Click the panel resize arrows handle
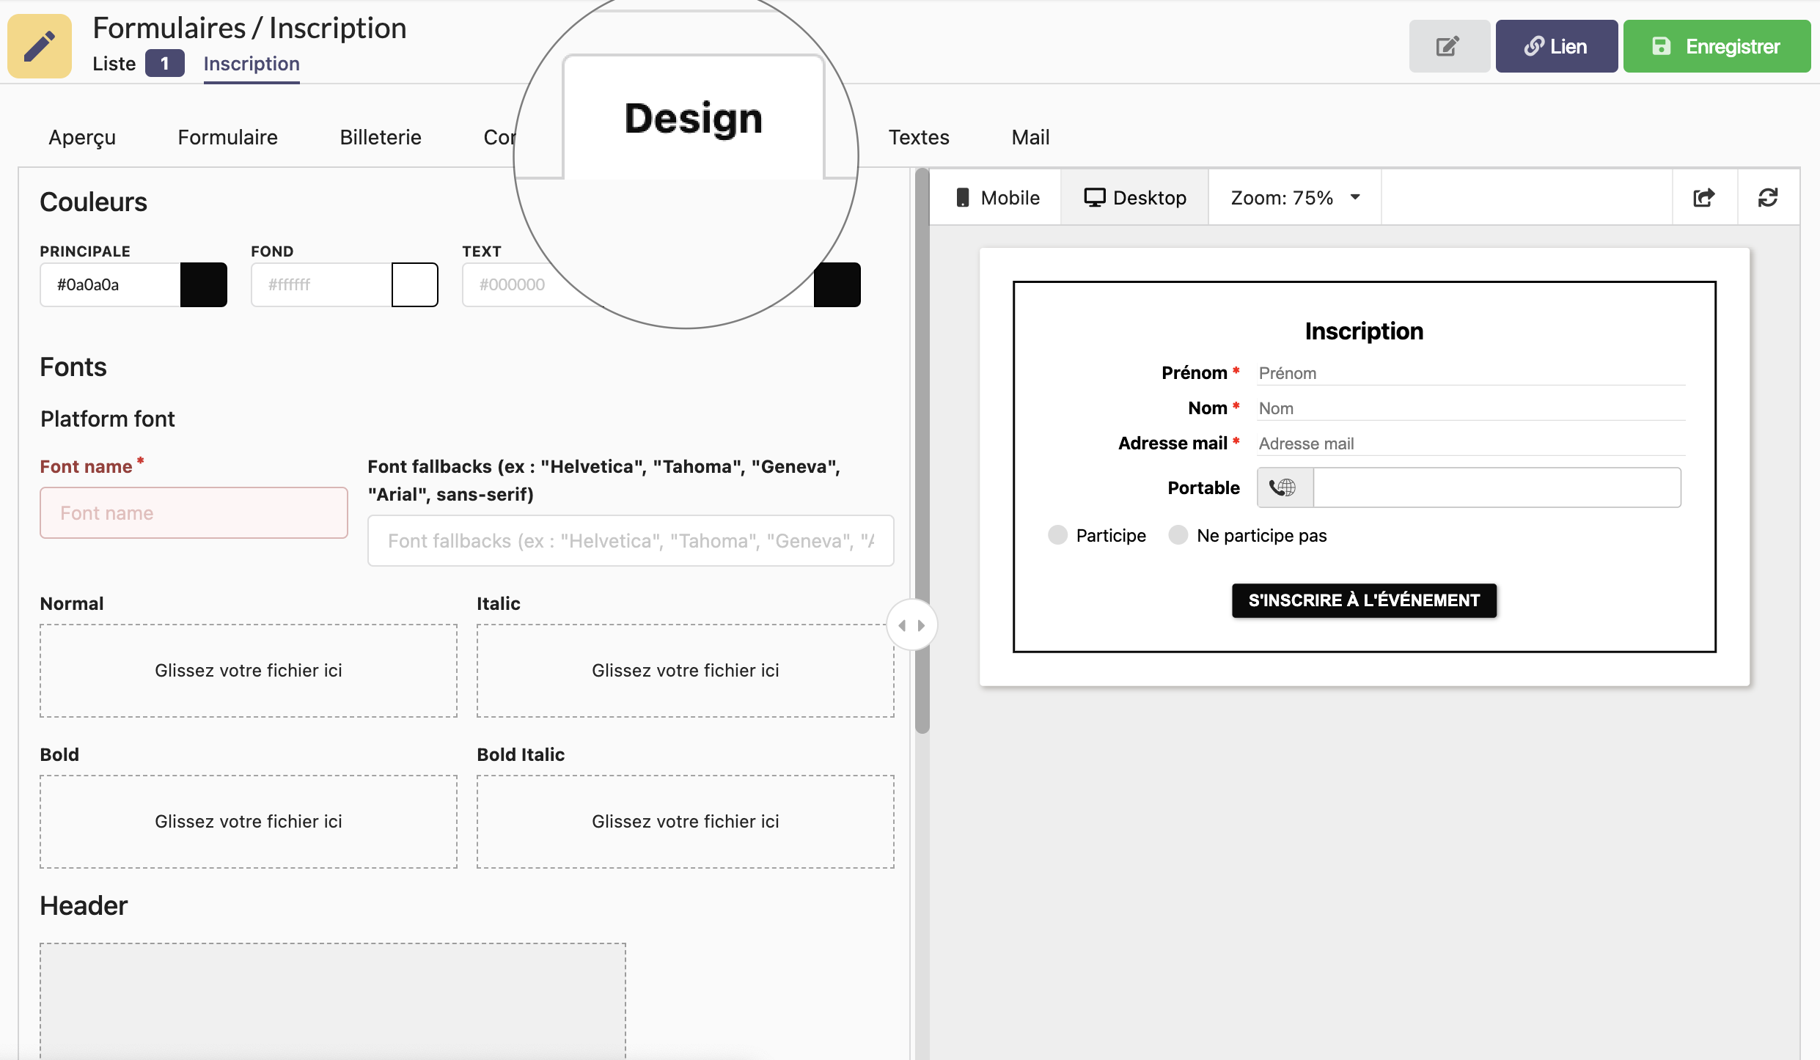Image resolution: width=1820 pixels, height=1060 pixels. tap(911, 625)
